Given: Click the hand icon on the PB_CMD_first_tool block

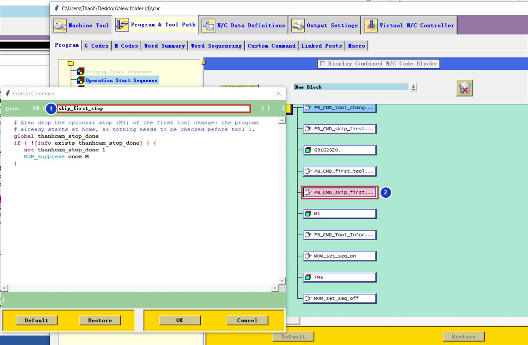Looking at the screenshot, I should (x=308, y=171).
